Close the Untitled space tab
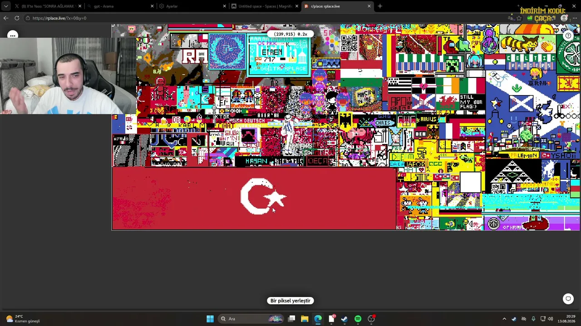 point(296,6)
